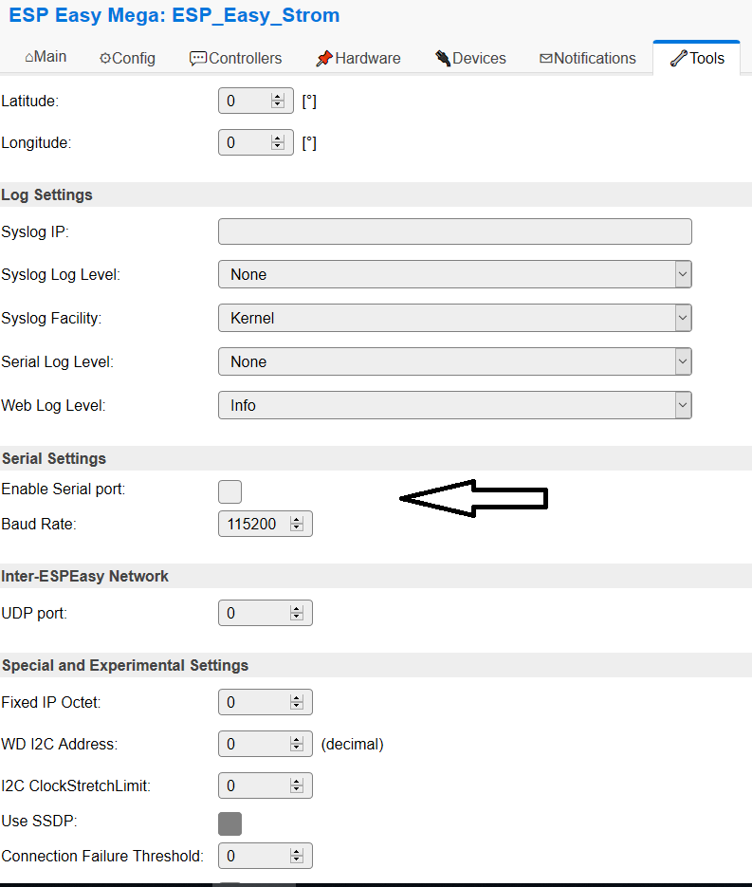
Task: Click the UDP port spinner arrows
Action: pos(296,613)
